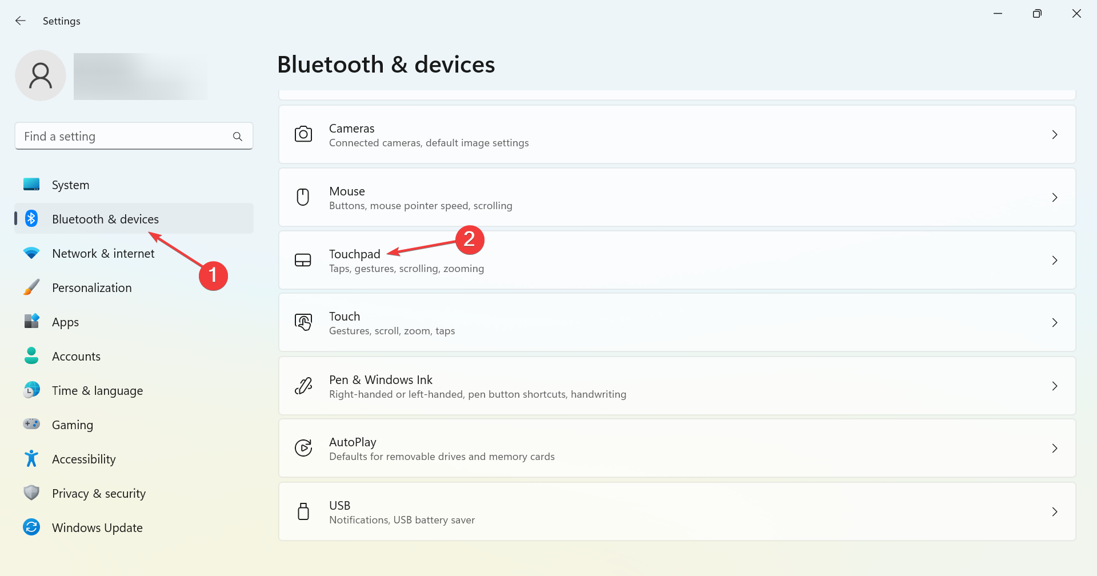
Task: Click inside the Find a setting field
Action: (114, 136)
